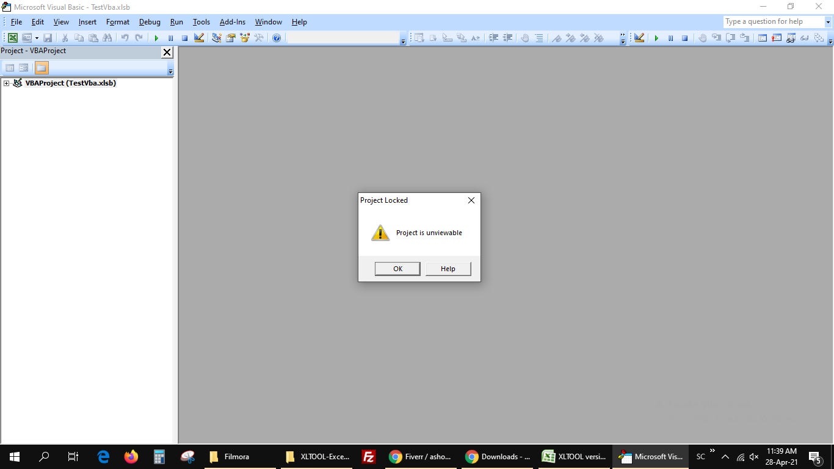Click the Cut scissors icon
The width and height of the screenshot is (834, 469).
(65, 38)
